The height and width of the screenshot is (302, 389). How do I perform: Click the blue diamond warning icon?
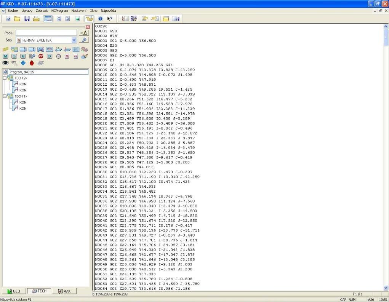(x=23, y=63)
